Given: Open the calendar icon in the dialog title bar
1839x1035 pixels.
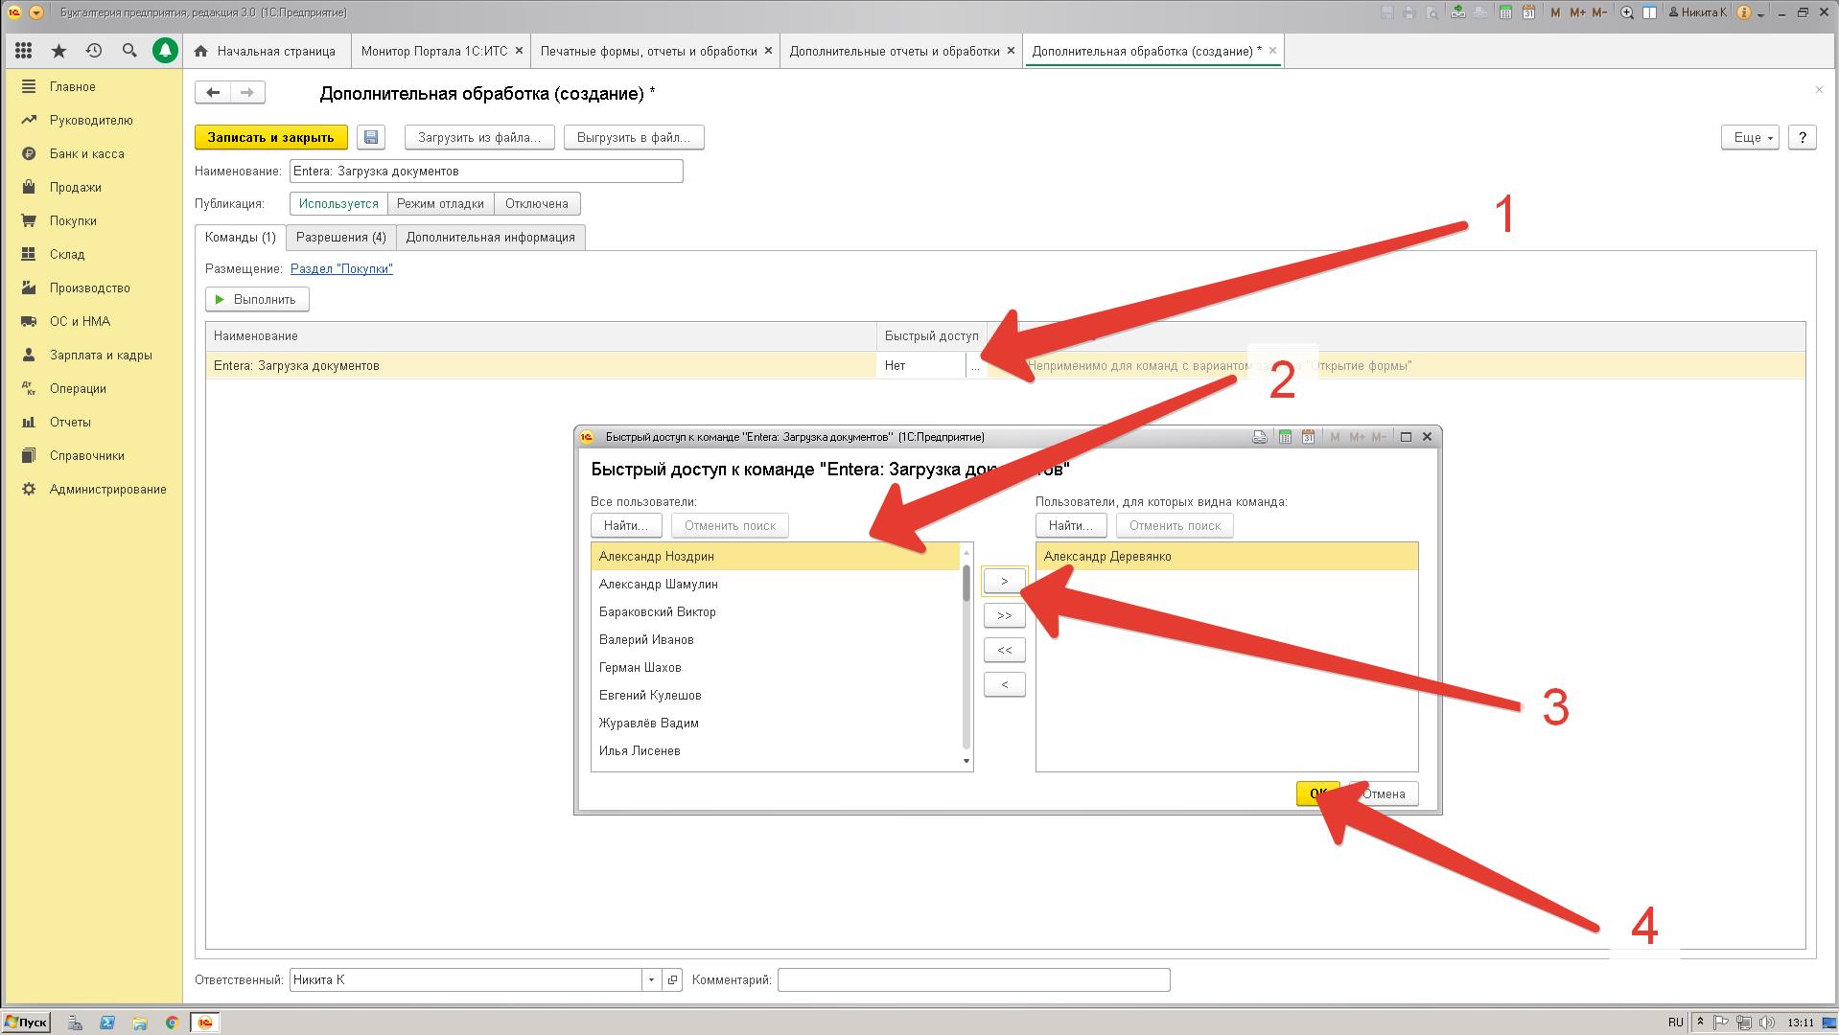Looking at the screenshot, I should tap(1308, 437).
